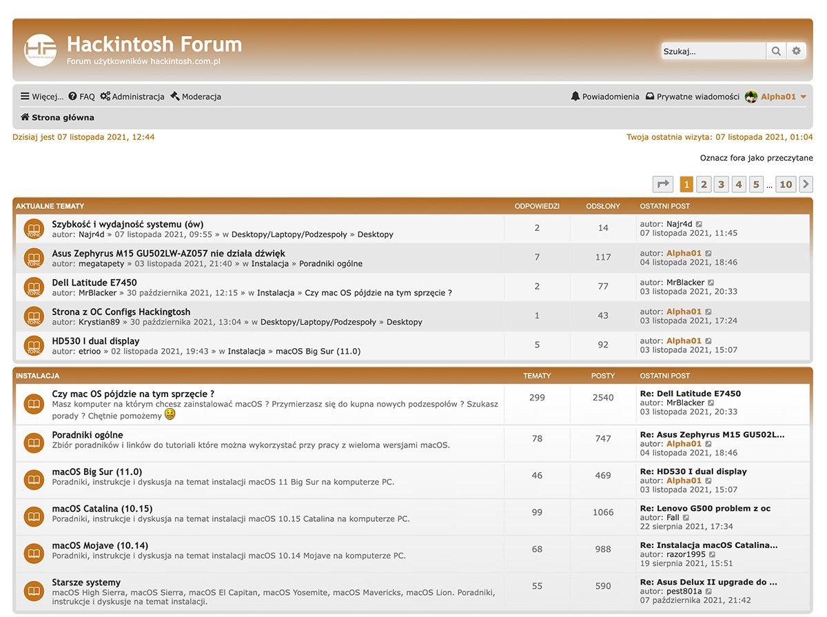Click forum icon for macOS Mojave
Image resolution: width=827 pixels, height=617 pixels.
tap(34, 554)
